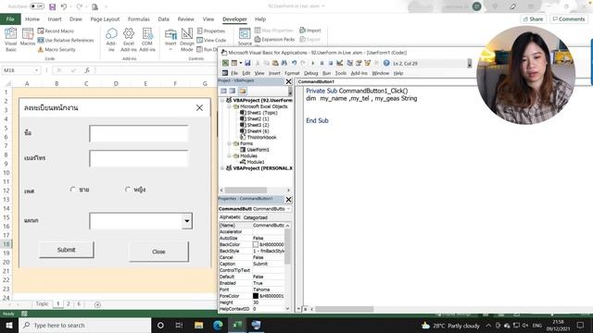The image size is (593, 333).
Task: Open Excel Add-ins manager
Action: click(129, 39)
